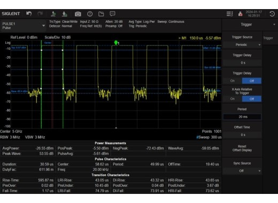
Task: Click the Trig Periodic status text
Action: point(138,26)
